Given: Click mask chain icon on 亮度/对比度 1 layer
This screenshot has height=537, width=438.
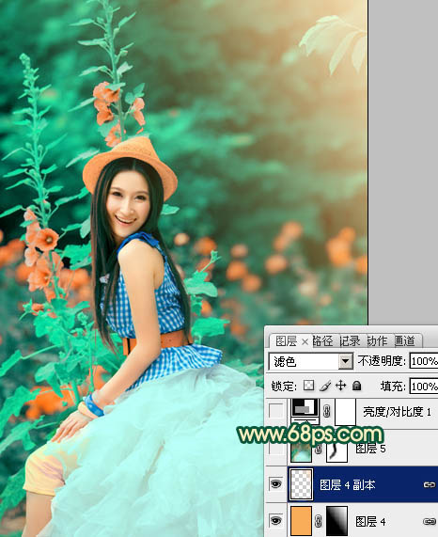Looking at the screenshot, I should (327, 410).
